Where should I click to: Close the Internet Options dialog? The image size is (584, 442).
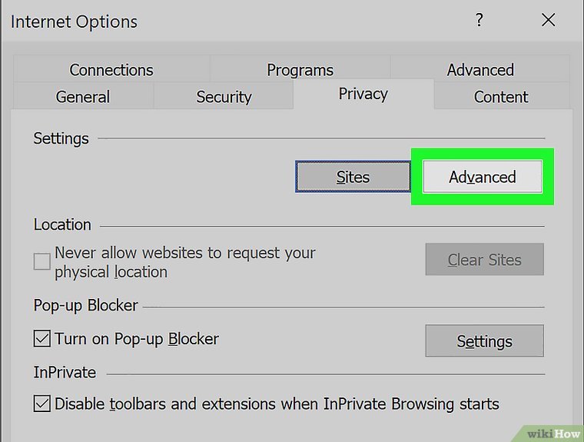pos(548,21)
